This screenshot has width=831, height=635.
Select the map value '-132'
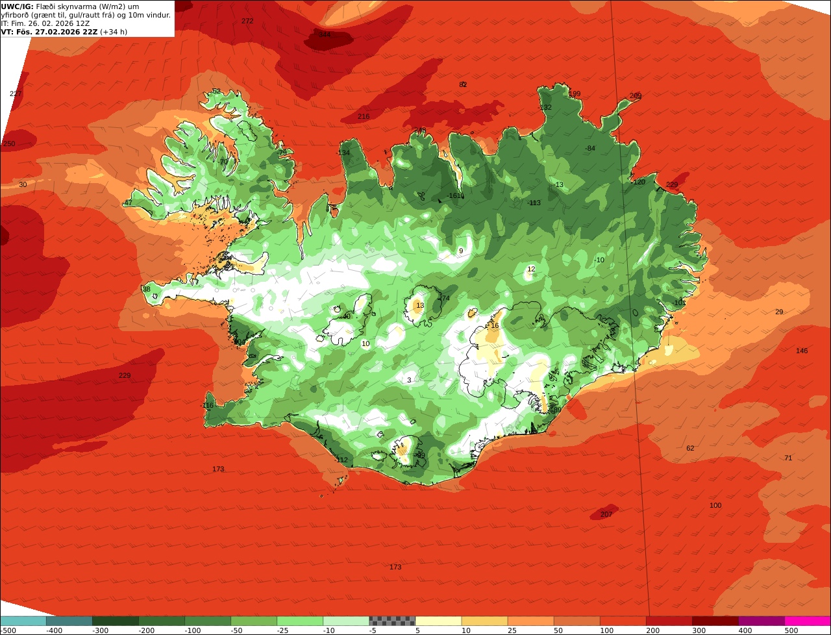(544, 107)
